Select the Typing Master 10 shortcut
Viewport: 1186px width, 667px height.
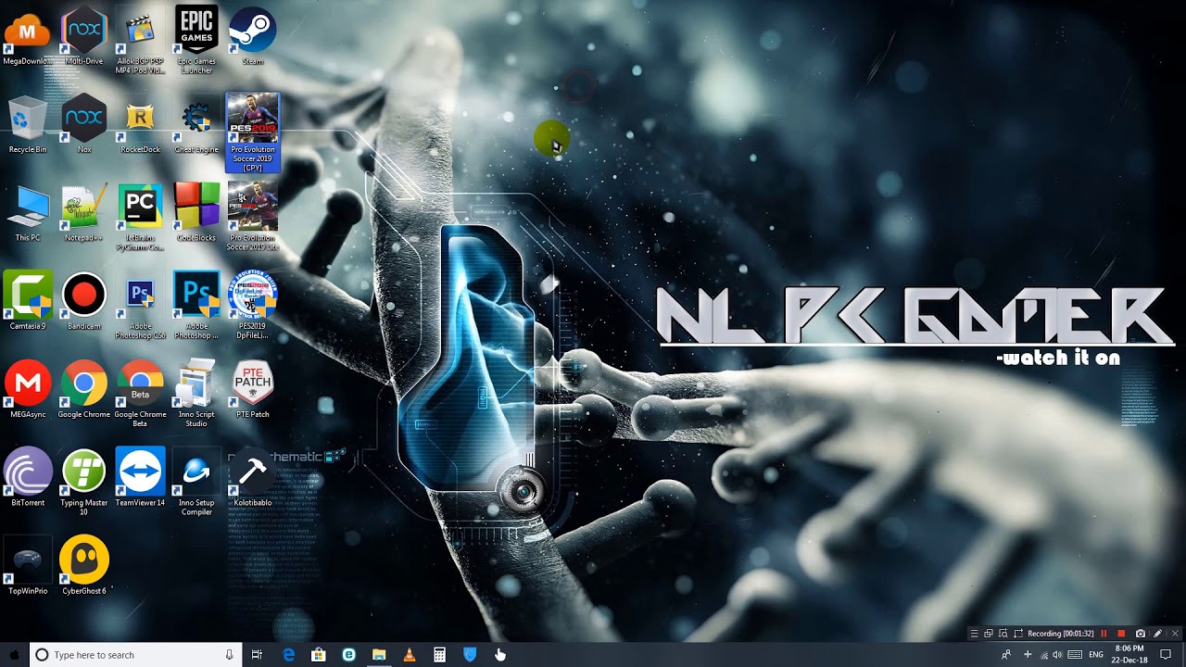point(84,482)
